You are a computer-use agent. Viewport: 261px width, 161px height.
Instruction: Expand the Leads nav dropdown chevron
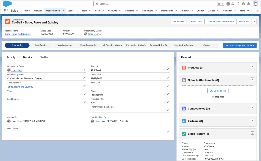click(x=76, y=11)
